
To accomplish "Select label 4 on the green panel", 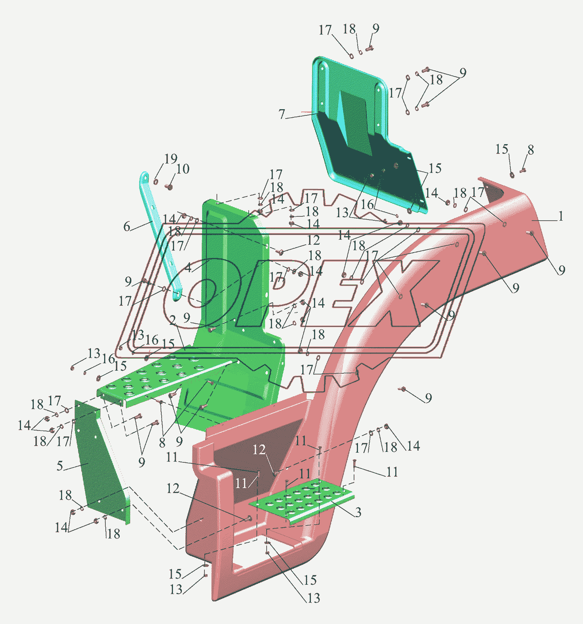I will click(188, 267).
